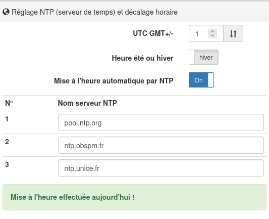
Task: Click the white handle of the On switch
Action: [x=210, y=80]
